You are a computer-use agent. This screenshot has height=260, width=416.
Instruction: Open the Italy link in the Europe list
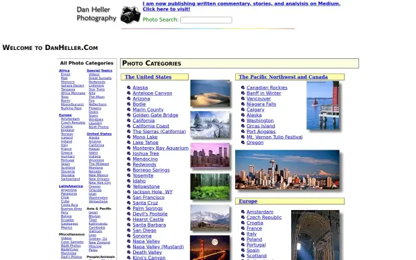click(252, 234)
